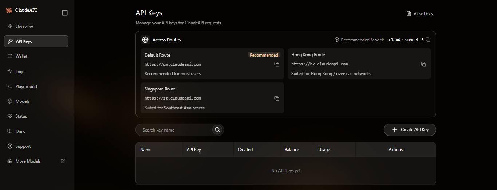
Task: Click the Actions column header
Action: pos(396,150)
